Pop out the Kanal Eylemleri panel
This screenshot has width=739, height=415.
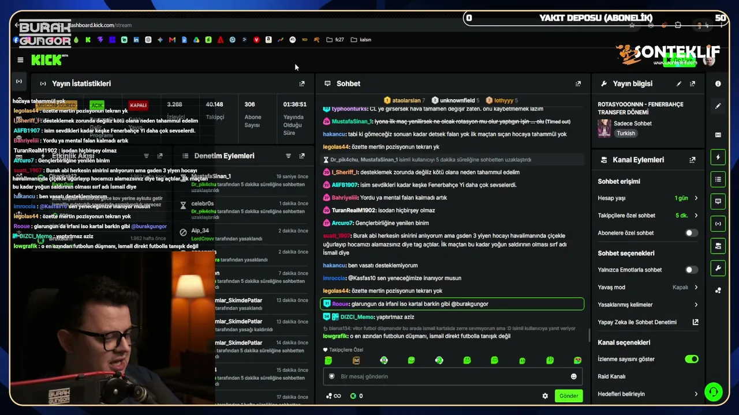tap(692, 160)
